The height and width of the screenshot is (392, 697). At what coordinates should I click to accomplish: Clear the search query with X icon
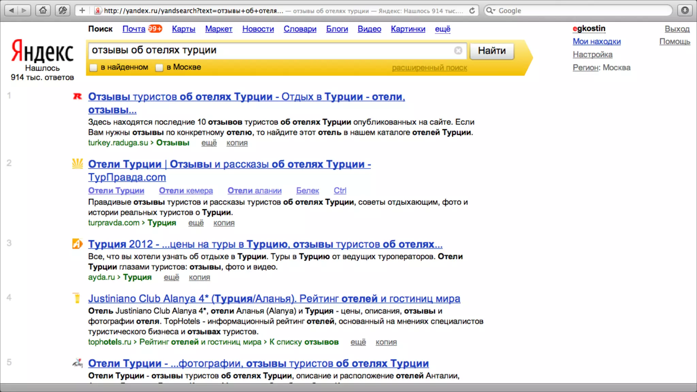click(458, 51)
